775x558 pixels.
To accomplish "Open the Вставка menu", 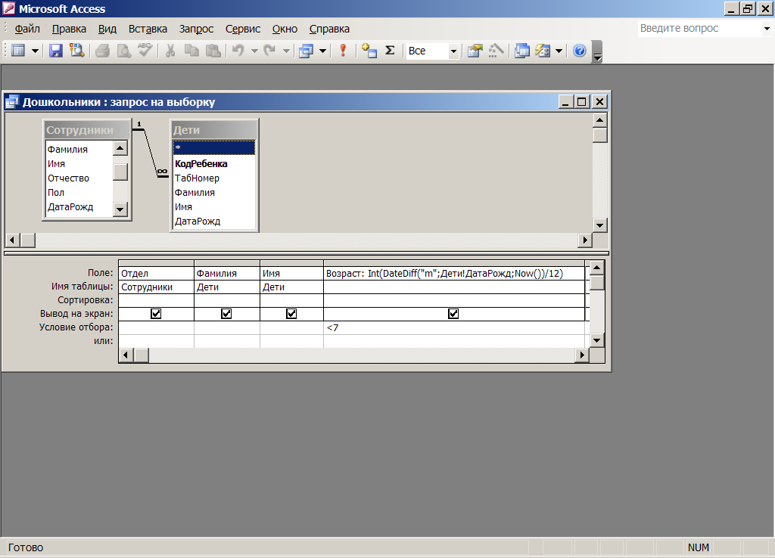I will (148, 29).
